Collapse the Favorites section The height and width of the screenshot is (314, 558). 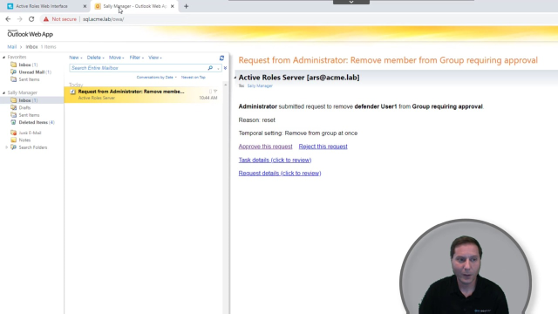3,57
